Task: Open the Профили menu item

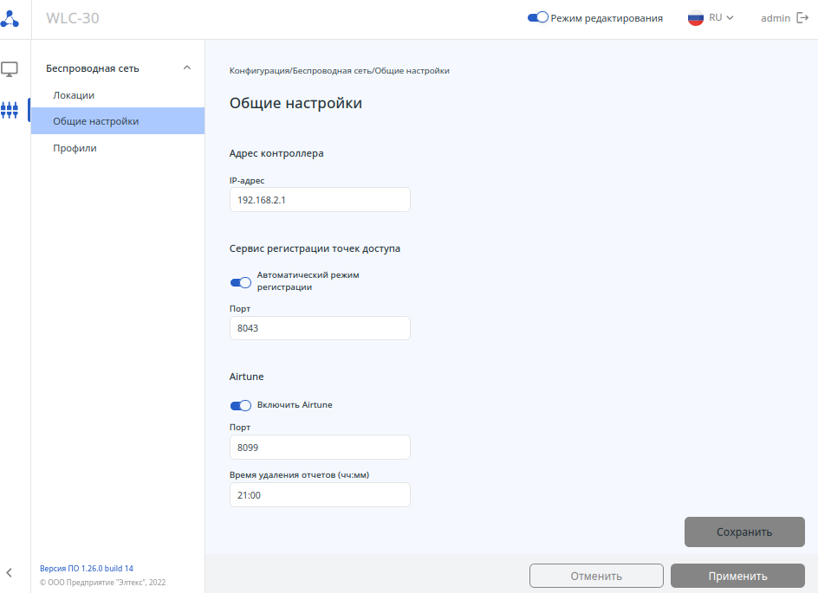Action: (75, 148)
